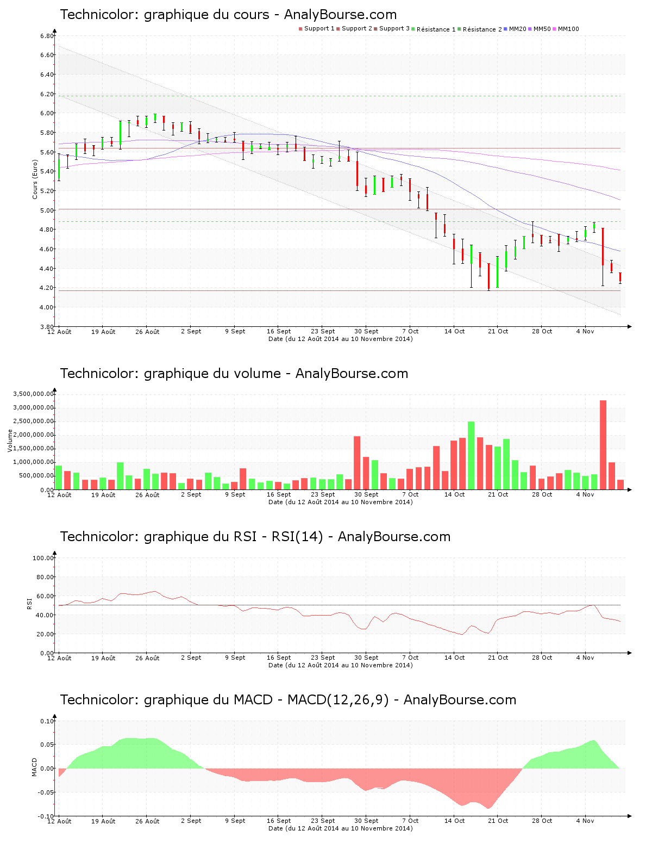Click '16 Sept' date on MACD chart
652x843 pixels.
279,821
